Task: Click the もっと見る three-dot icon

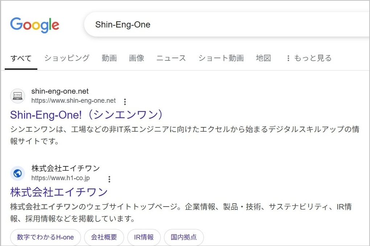Action: [x=288, y=58]
